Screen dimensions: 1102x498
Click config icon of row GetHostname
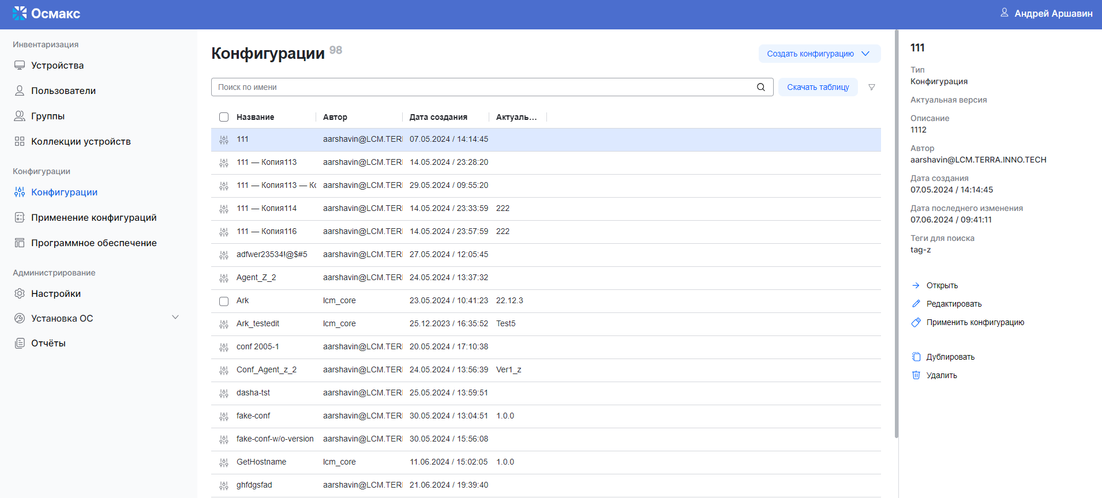point(224,462)
